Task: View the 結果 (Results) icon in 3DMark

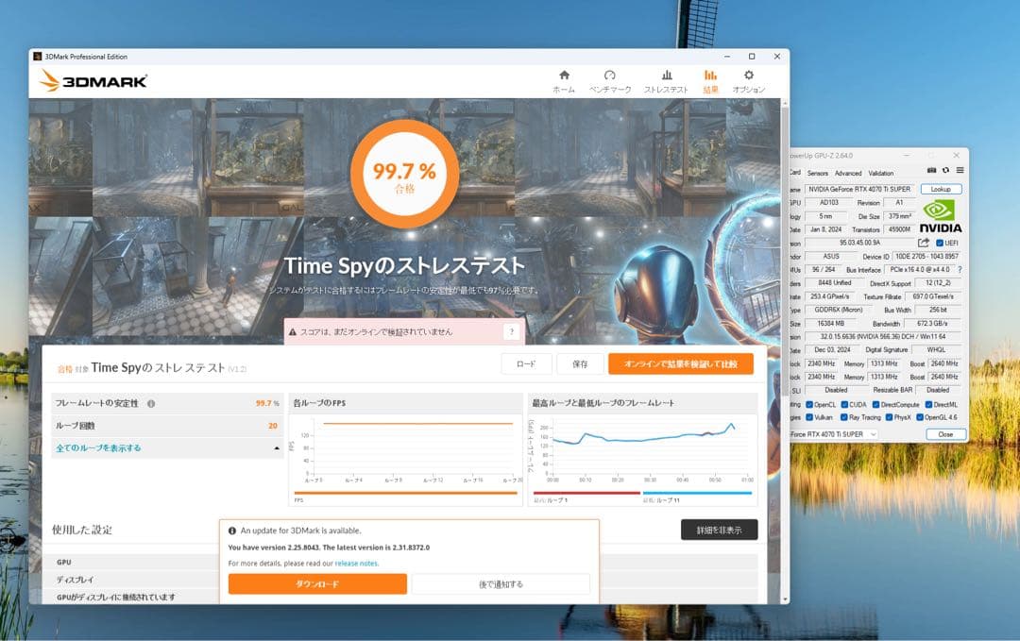Action: 710,78
